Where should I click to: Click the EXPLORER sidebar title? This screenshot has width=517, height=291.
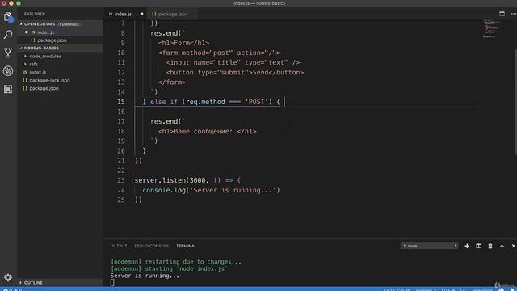point(35,14)
